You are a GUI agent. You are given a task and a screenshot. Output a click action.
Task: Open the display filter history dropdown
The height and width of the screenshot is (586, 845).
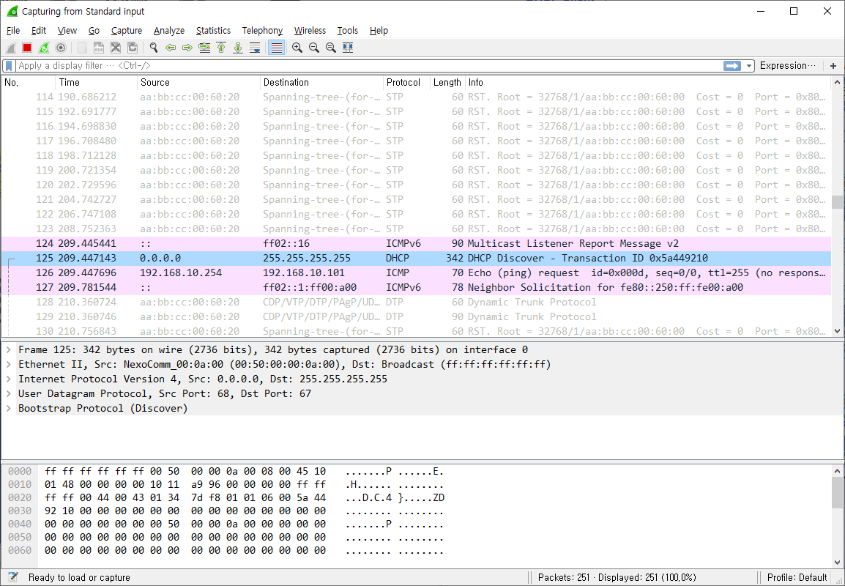pos(748,66)
